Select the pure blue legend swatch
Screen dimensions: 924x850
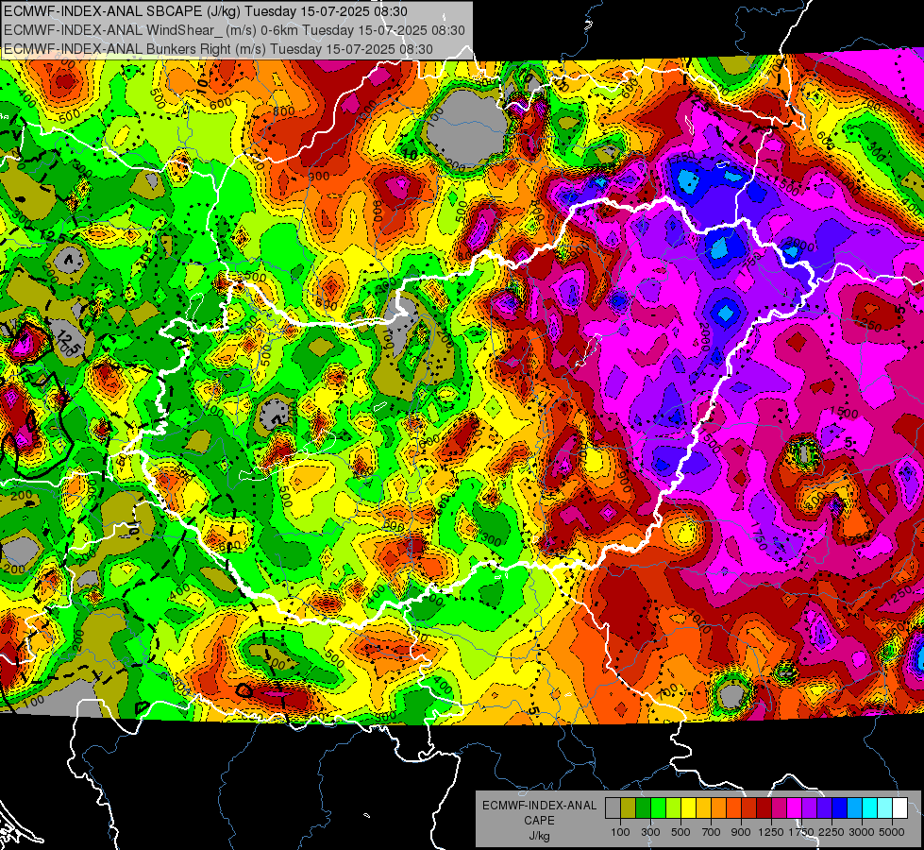tap(840, 808)
